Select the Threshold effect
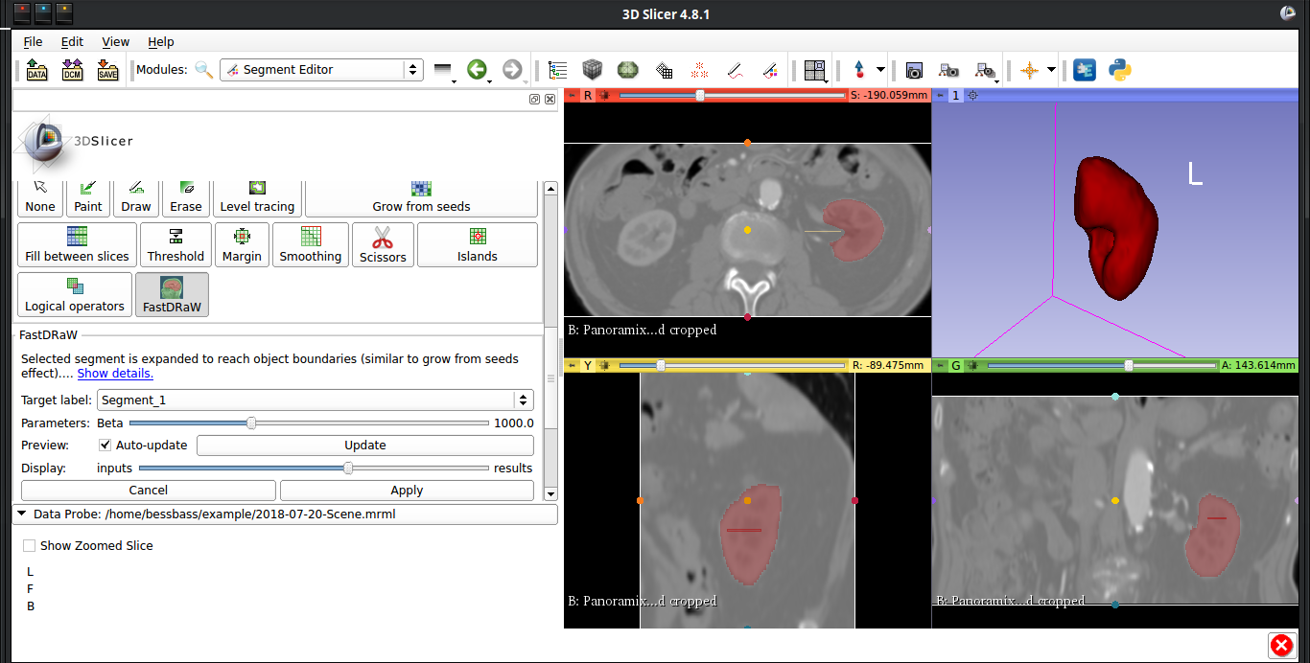The height and width of the screenshot is (663, 1310). pyautogui.click(x=175, y=244)
